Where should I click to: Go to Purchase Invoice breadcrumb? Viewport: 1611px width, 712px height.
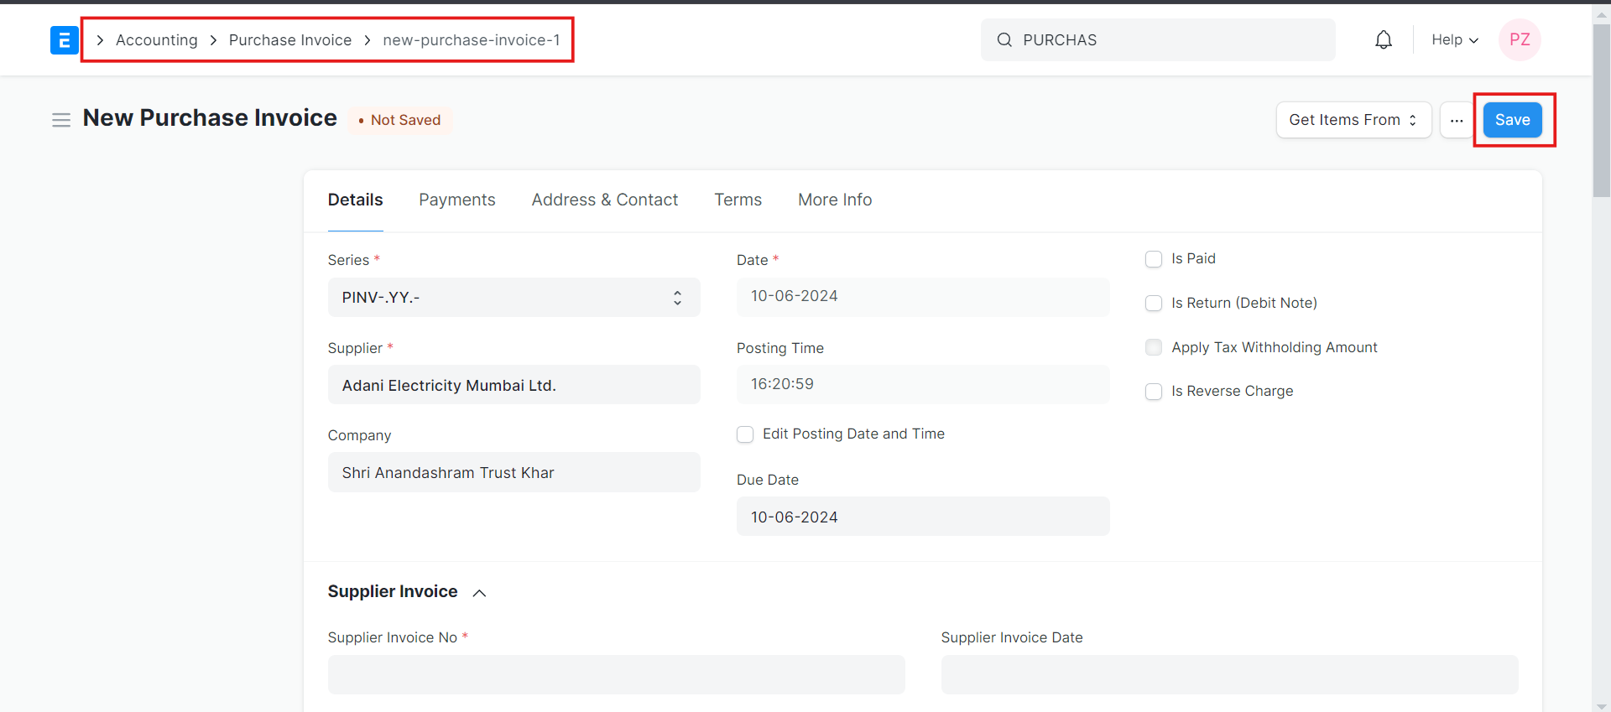[290, 40]
